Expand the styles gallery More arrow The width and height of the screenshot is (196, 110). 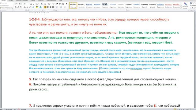coord(181,8)
